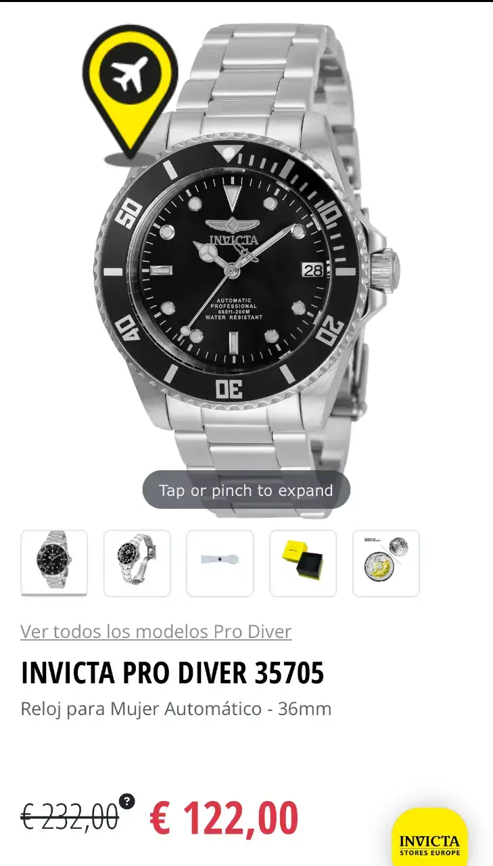493x866 pixels.
Task: Show the white link-tool accessory thumbnail
Action: pos(220,563)
